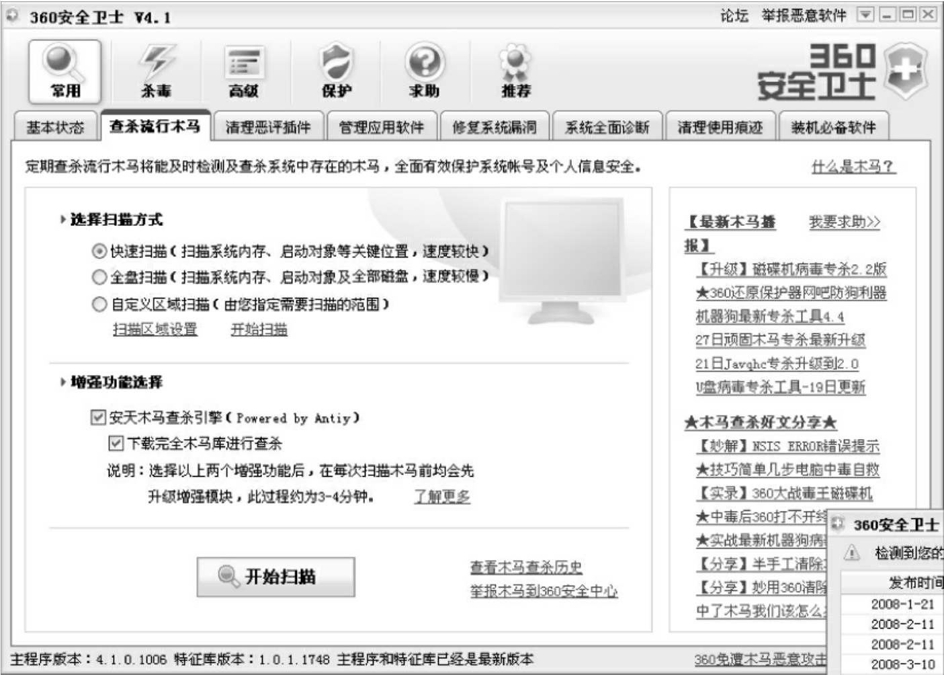The width and height of the screenshot is (944, 675).
Task: Click the 主程序版本 status bar text
Action: [x=88, y=660]
